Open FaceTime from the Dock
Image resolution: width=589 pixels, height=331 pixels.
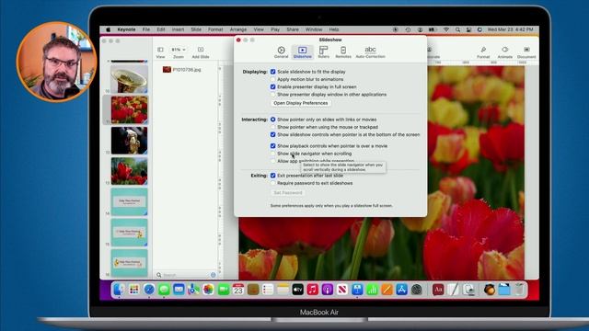pyautogui.click(x=224, y=290)
